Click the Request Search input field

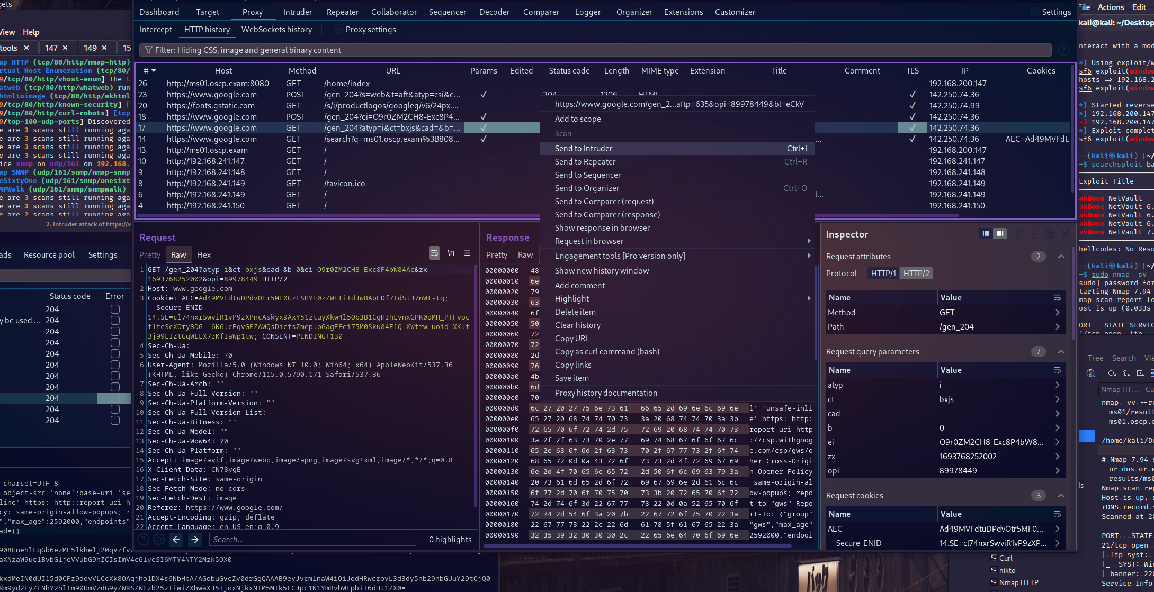click(312, 539)
